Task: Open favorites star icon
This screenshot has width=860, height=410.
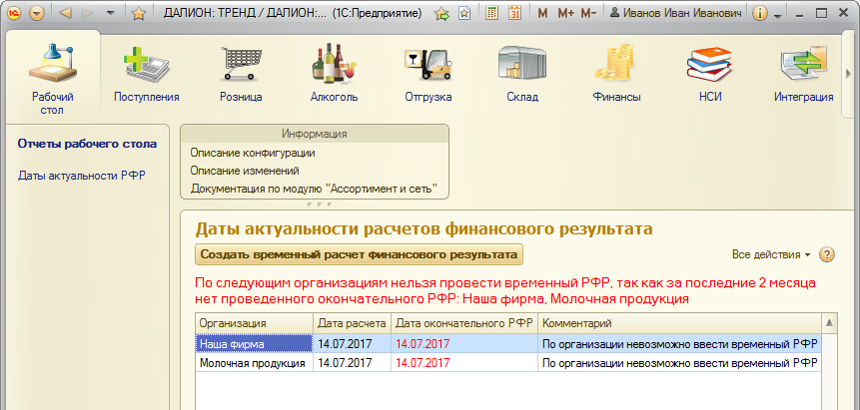Action: 138,14
